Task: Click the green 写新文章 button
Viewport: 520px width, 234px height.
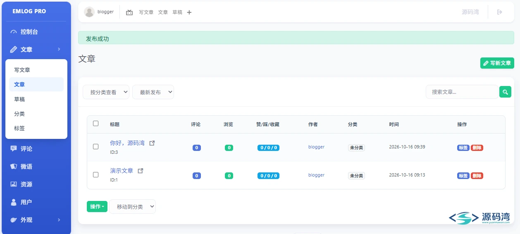Action: [497, 63]
